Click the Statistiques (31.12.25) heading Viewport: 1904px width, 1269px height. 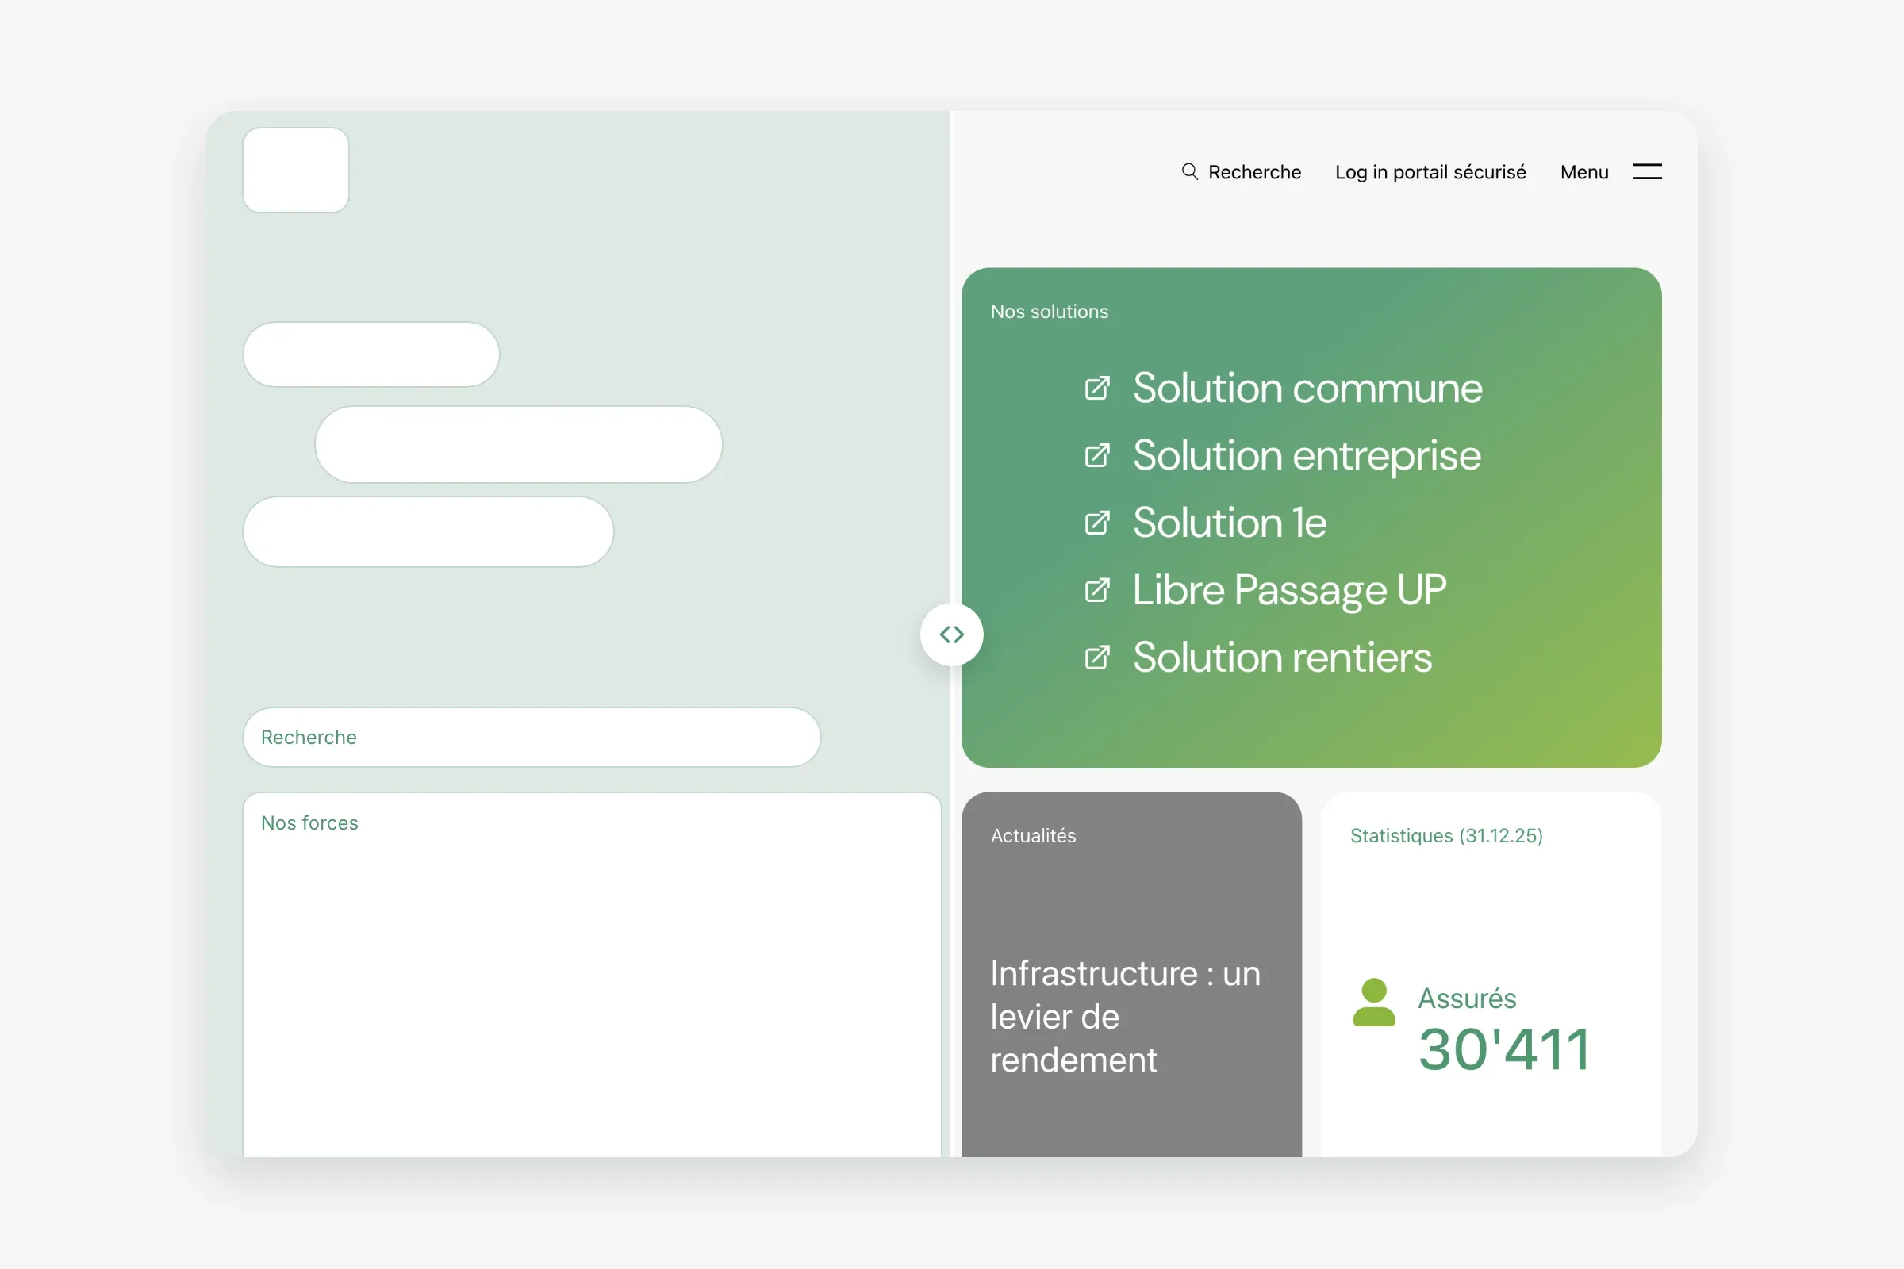click(1445, 836)
